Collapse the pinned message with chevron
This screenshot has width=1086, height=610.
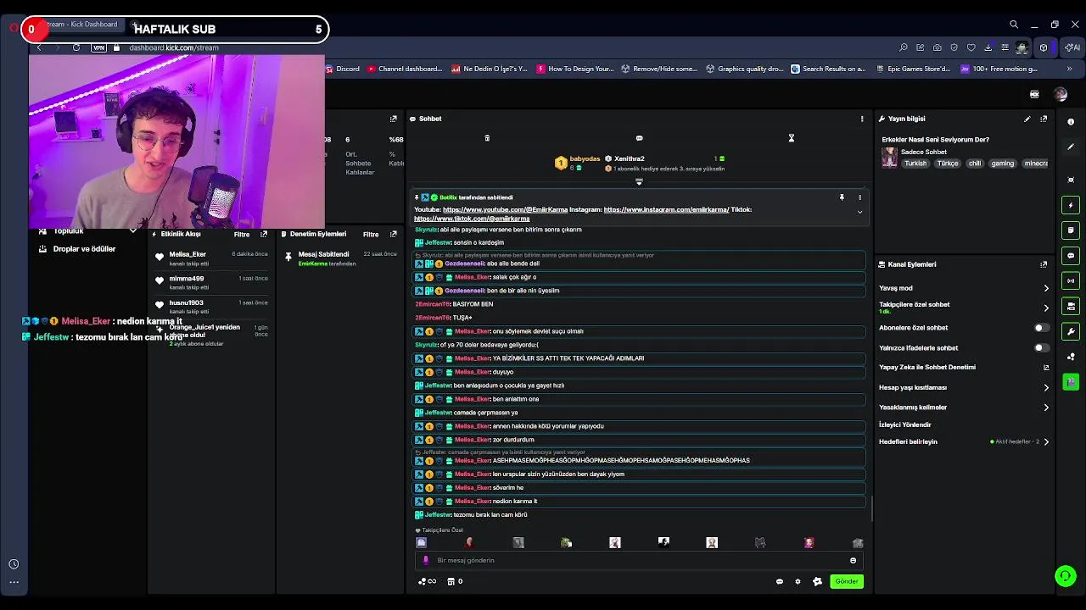(x=859, y=212)
